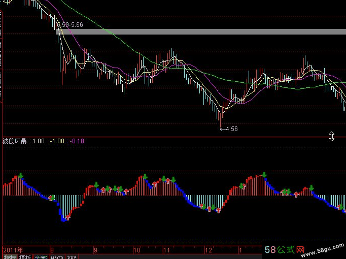This screenshot has height=259, width=346.
Task: Click month 12 on the time axis
Action: (x=208, y=250)
